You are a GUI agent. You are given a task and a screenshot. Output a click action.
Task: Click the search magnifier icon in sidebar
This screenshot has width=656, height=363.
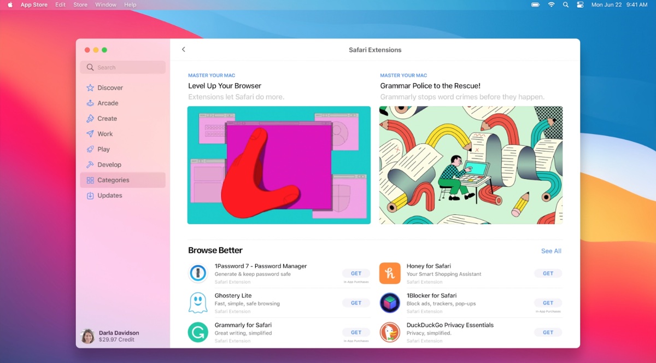pyautogui.click(x=90, y=67)
